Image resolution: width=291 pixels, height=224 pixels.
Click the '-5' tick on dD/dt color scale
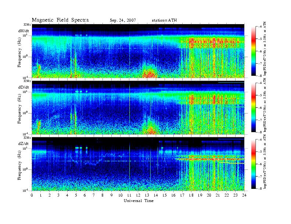[x=260, y=96]
